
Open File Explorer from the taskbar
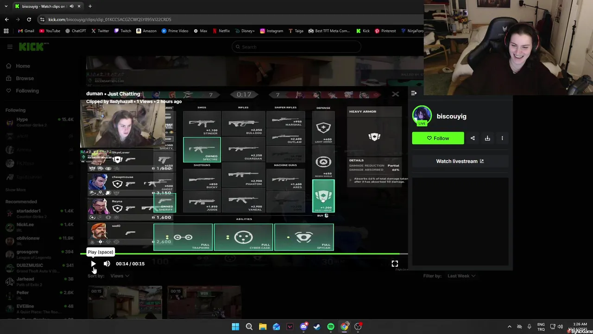tap(263, 327)
